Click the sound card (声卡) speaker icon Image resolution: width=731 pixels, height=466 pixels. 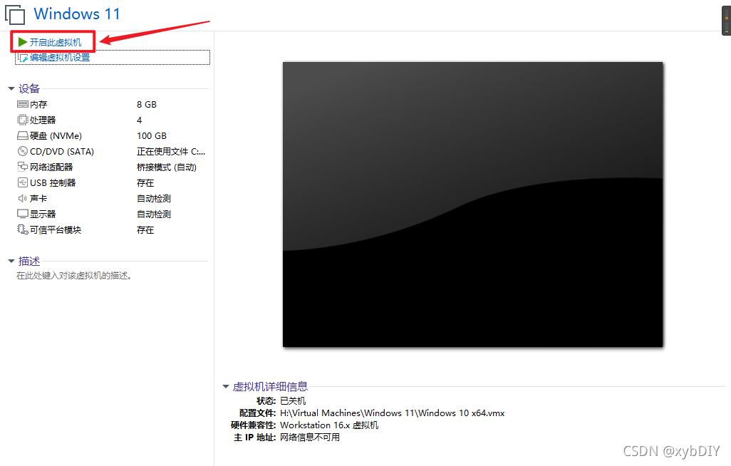[22, 198]
